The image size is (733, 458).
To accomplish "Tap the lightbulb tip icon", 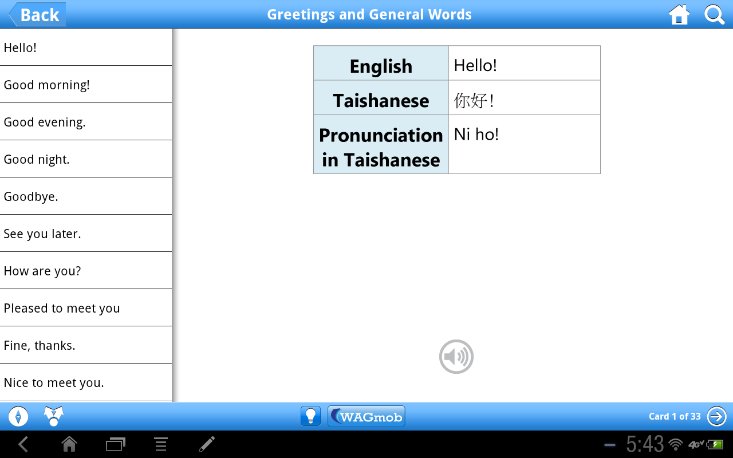I will (311, 416).
